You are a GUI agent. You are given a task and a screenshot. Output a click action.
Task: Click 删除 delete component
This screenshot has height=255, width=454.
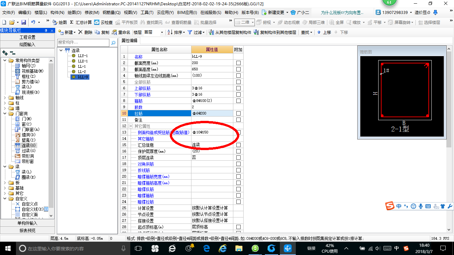pyautogui.click(x=85, y=32)
